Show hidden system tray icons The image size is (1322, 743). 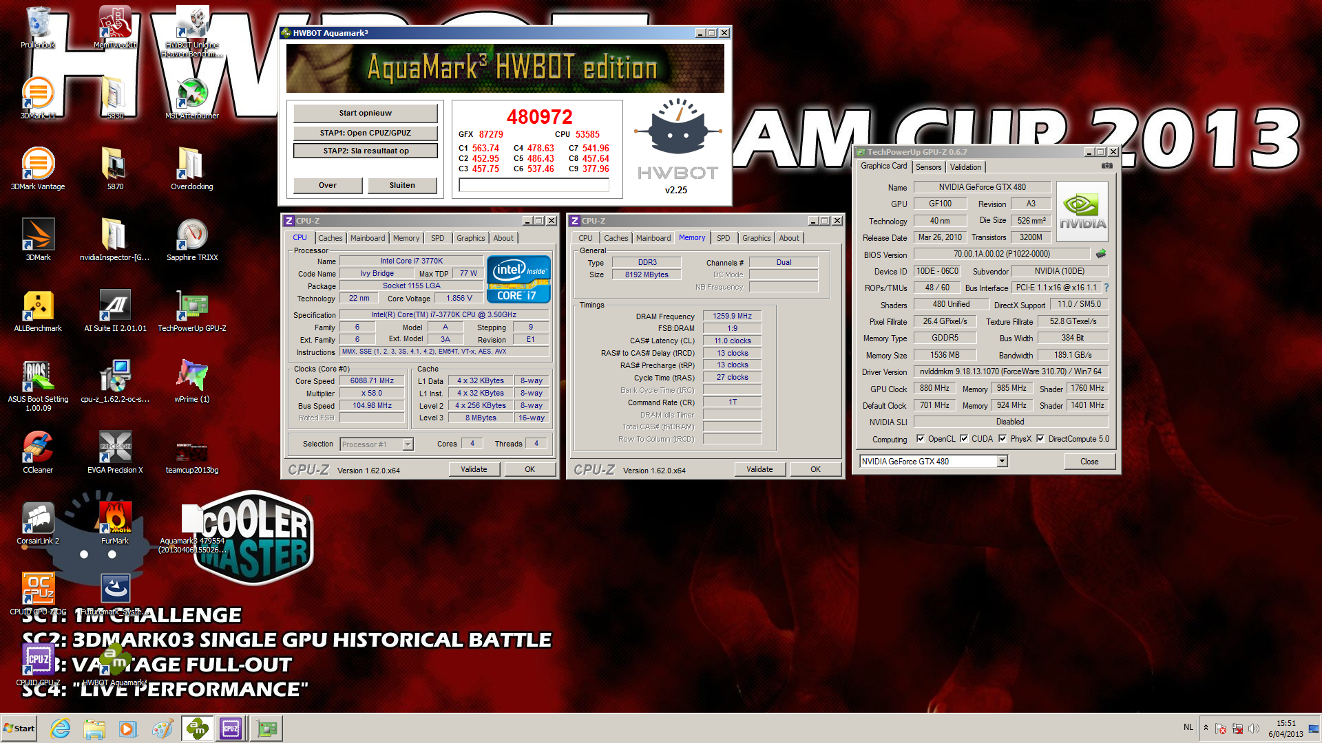[x=1206, y=728]
